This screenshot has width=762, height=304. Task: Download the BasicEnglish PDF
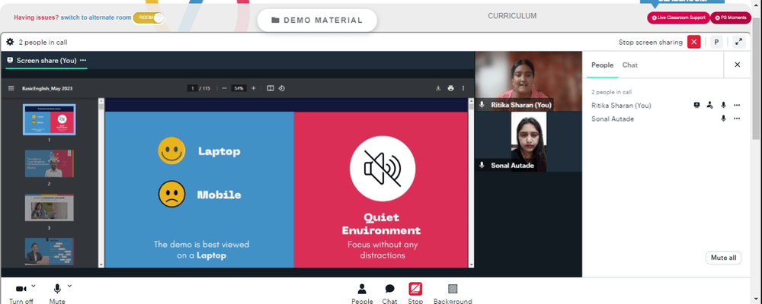pos(438,88)
